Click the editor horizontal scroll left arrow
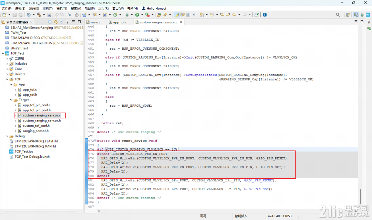372x220 pixels. [x=99, y=211]
